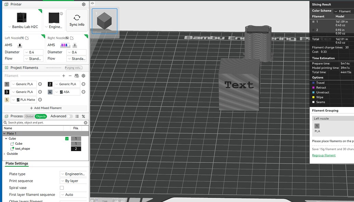354x202 pixels.
Task: Open the ASA filament 4 dropdown
Action: click(67, 92)
